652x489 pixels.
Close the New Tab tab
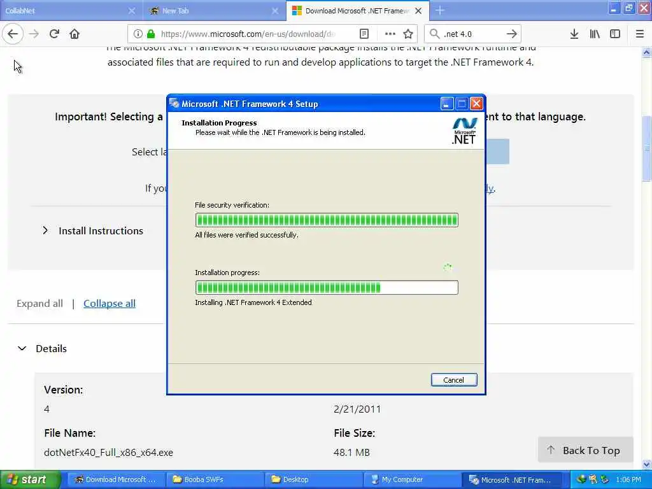point(275,11)
